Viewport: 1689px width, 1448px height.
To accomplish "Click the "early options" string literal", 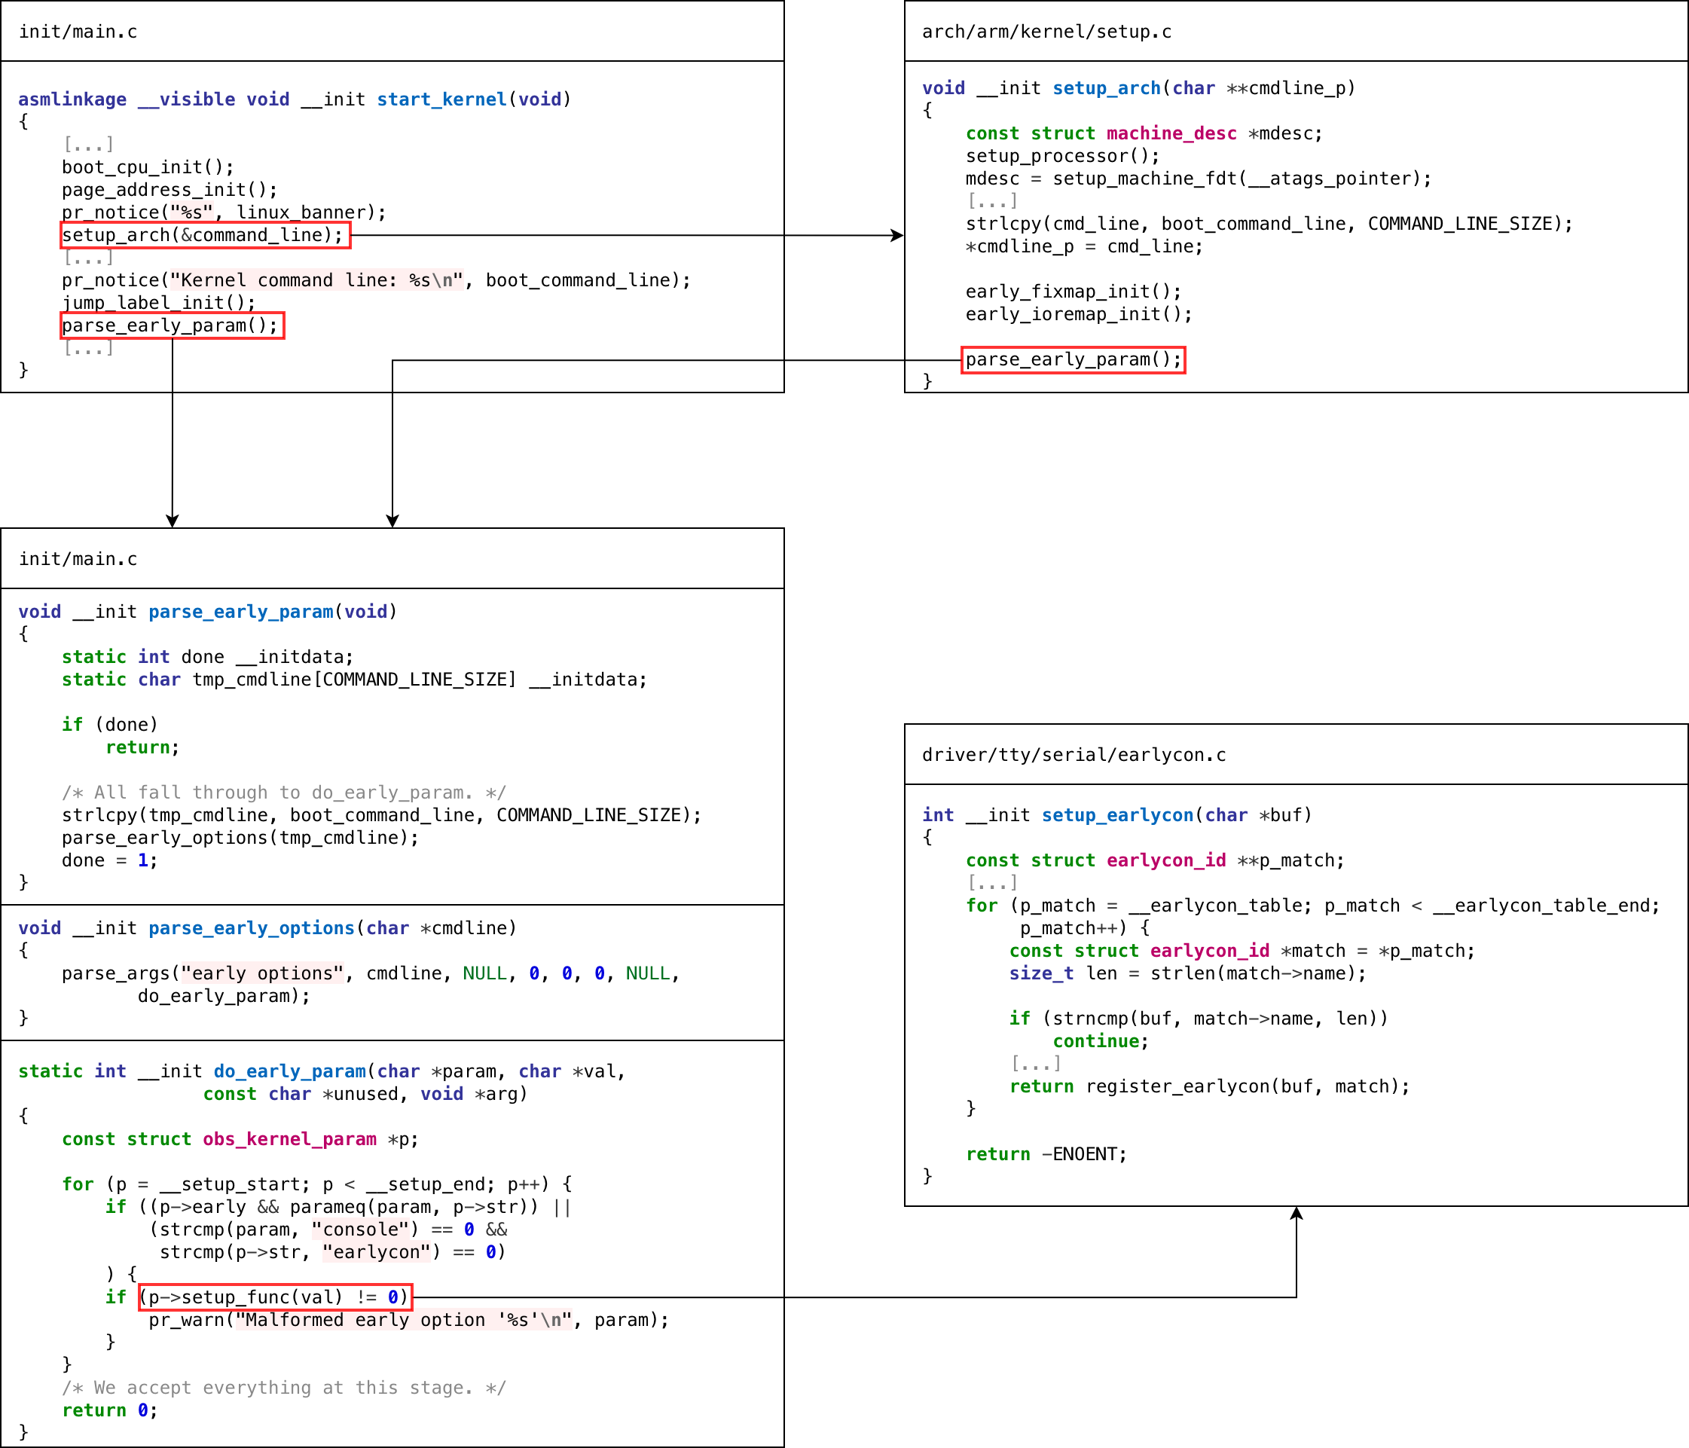I will tap(262, 973).
